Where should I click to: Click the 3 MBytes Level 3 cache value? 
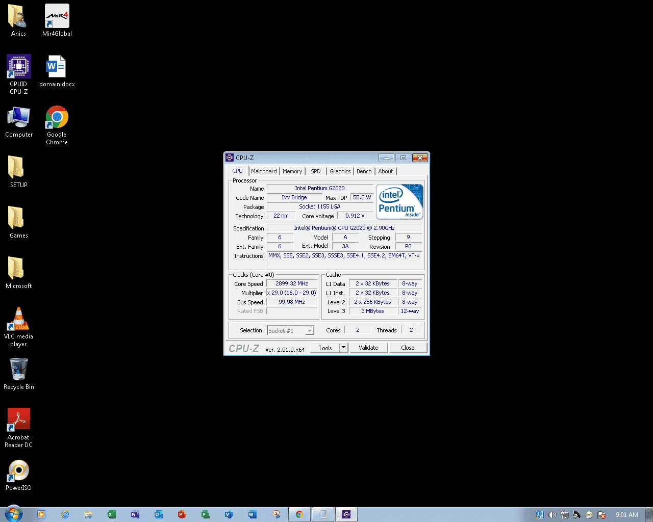373,311
